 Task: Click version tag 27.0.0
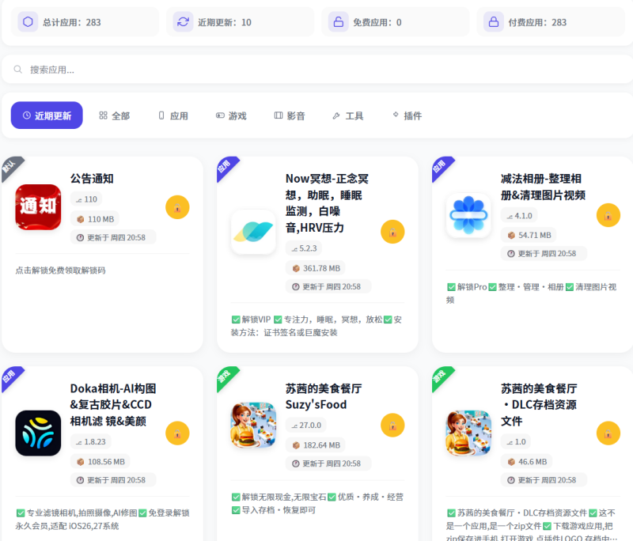pos(306,426)
